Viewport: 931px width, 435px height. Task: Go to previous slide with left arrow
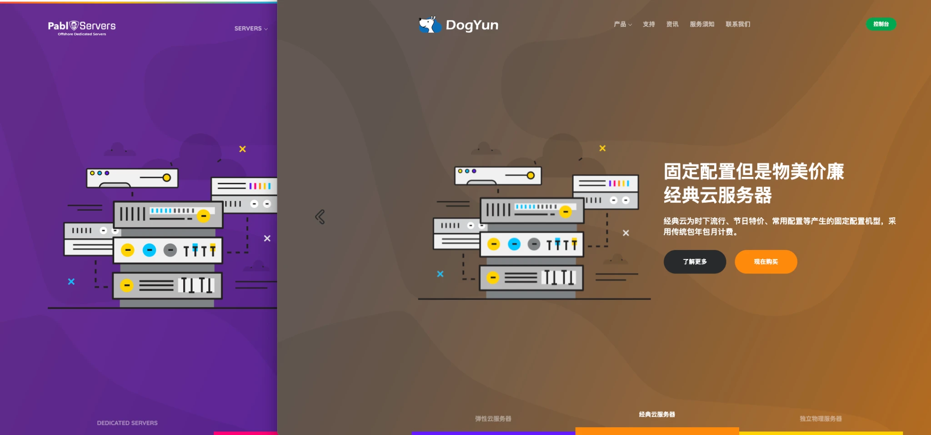pos(320,217)
